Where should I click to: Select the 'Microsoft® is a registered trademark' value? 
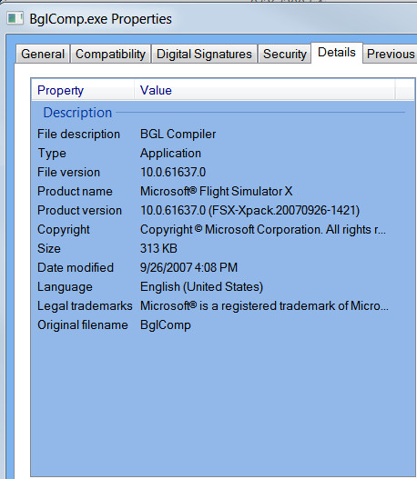(x=264, y=305)
